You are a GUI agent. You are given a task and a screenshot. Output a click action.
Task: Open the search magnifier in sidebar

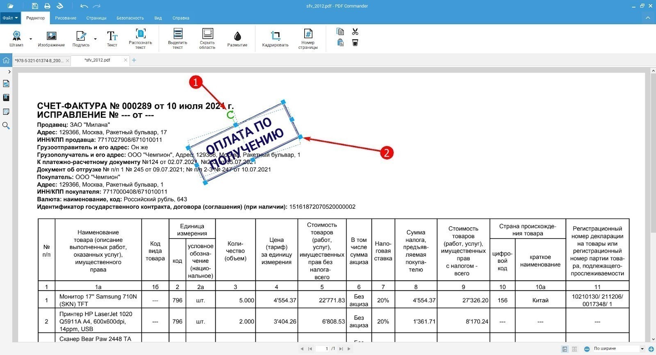[x=6, y=125]
